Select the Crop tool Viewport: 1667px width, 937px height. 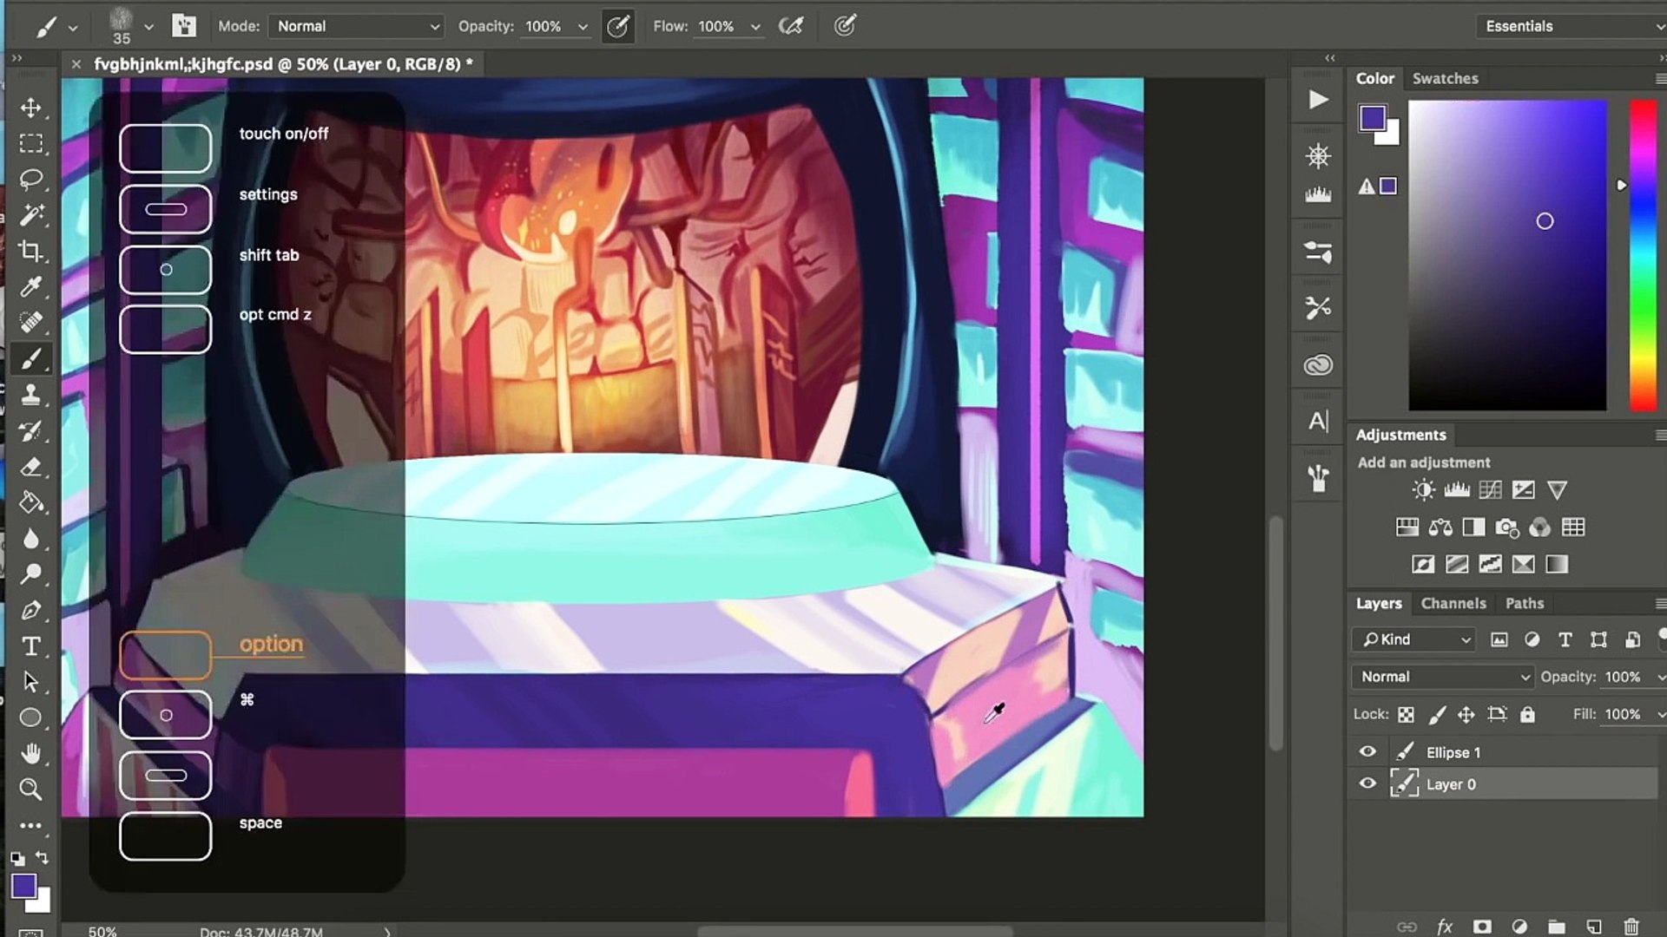31,252
